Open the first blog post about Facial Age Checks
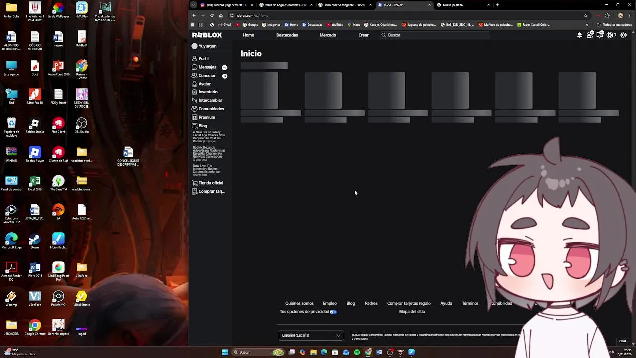Image resolution: width=636 pixels, height=358 pixels. (209, 137)
